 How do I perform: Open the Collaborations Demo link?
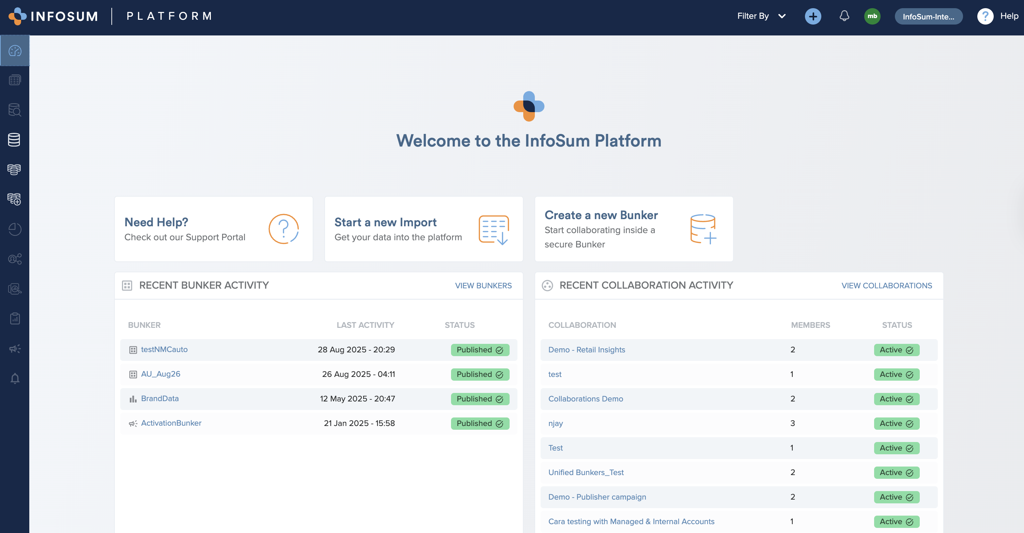(x=586, y=398)
